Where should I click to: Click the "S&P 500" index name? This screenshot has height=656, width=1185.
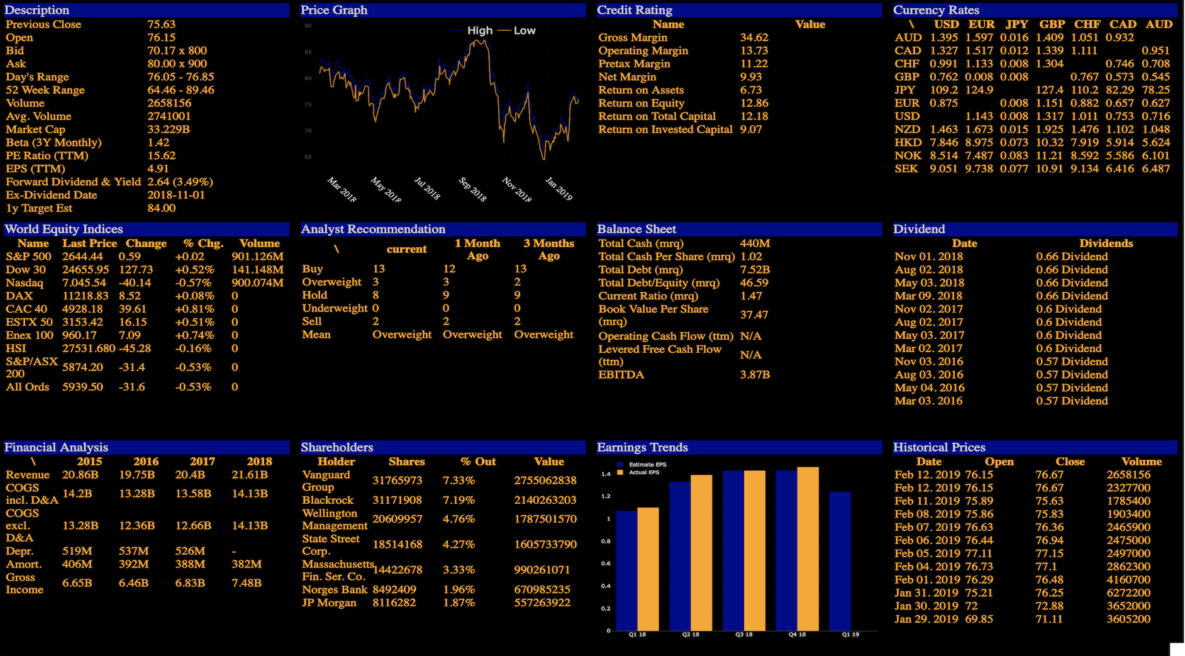tap(29, 257)
